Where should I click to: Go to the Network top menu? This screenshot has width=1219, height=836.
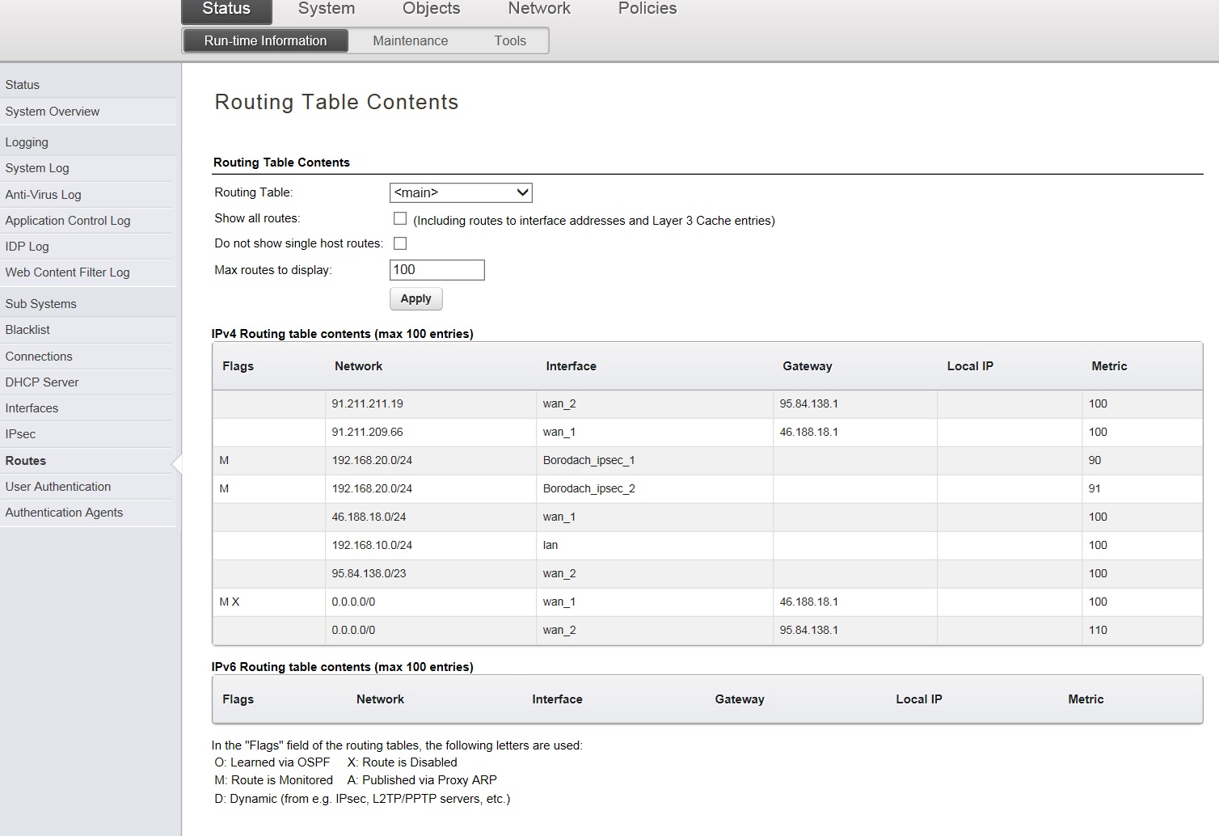pyautogui.click(x=539, y=9)
